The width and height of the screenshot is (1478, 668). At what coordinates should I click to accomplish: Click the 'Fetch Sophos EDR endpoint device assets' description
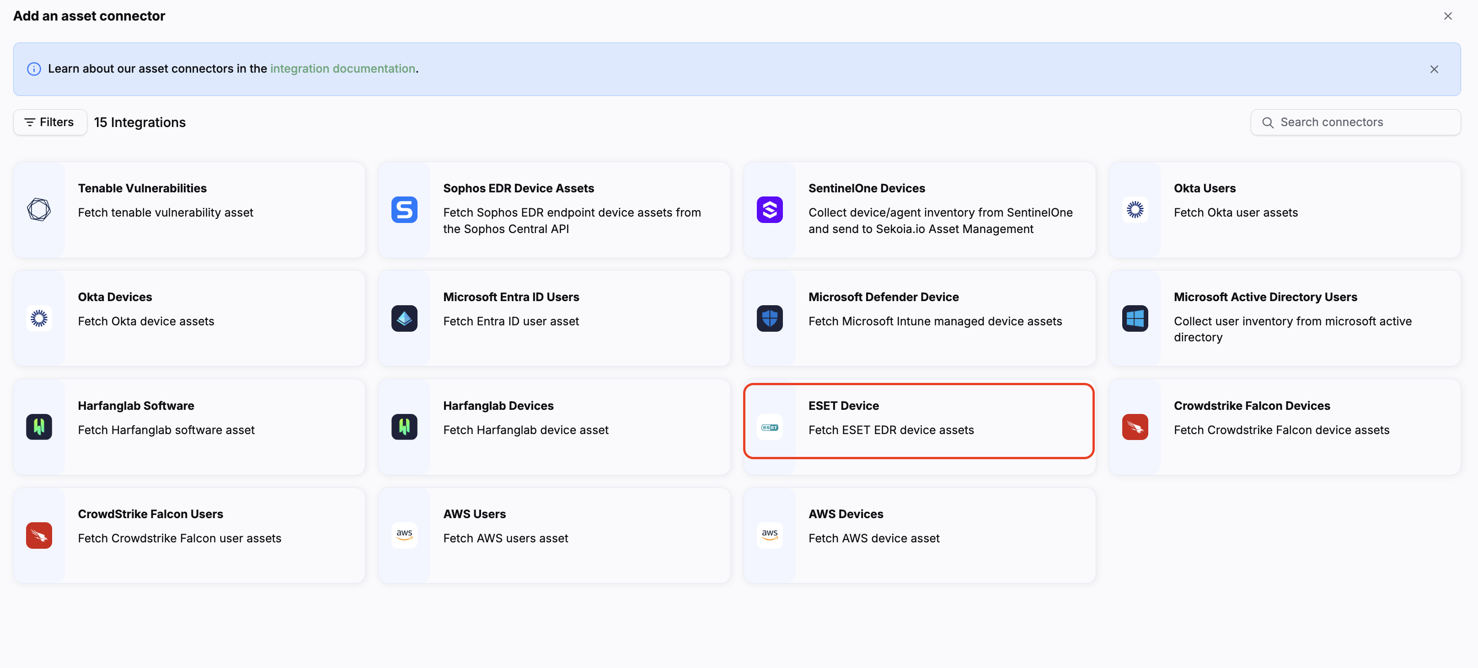[572, 221]
